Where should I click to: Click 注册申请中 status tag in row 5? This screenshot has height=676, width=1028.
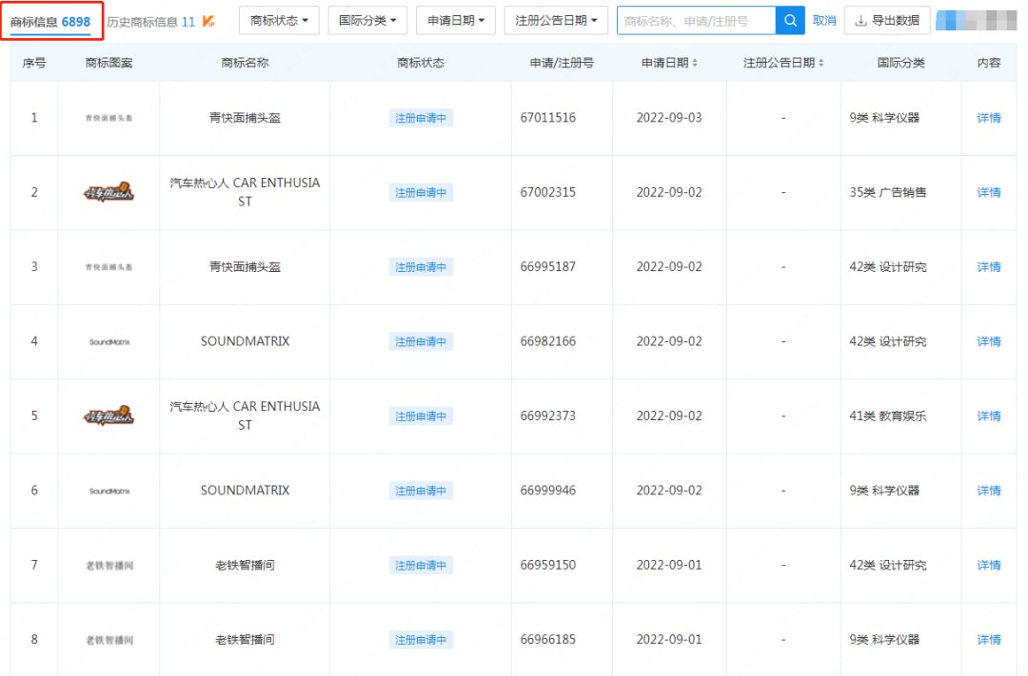pyautogui.click(x=421, y=416)
